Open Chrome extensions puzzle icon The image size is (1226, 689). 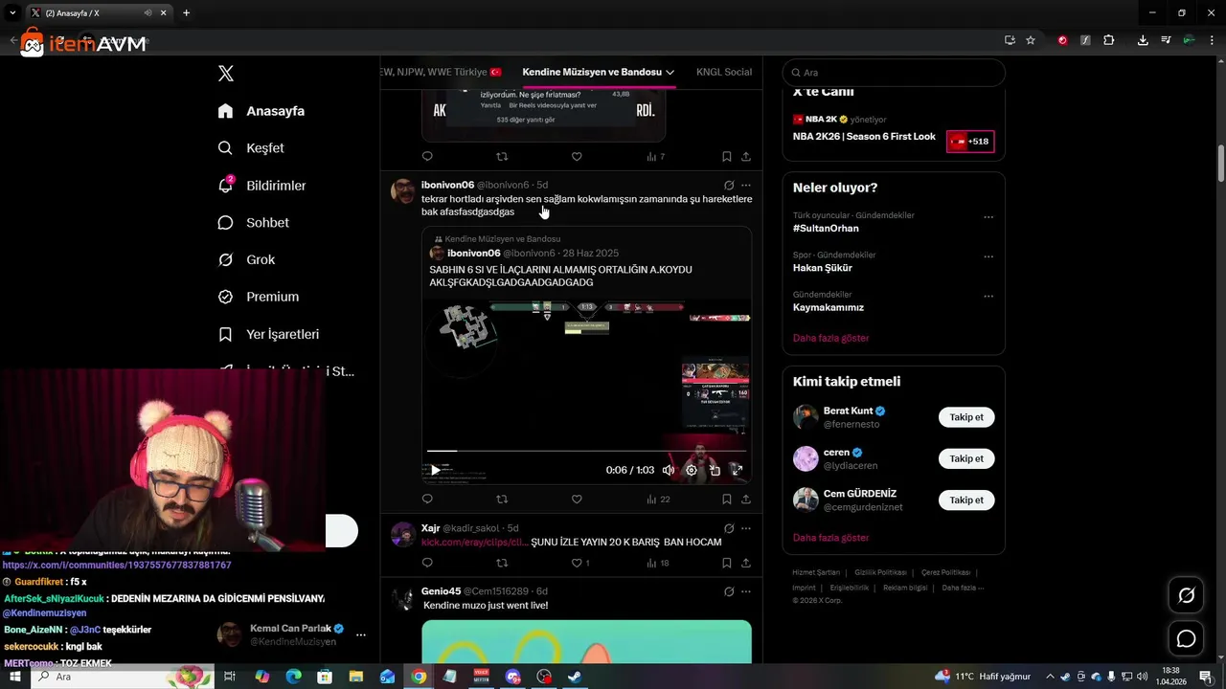(x=1109, y=40)
